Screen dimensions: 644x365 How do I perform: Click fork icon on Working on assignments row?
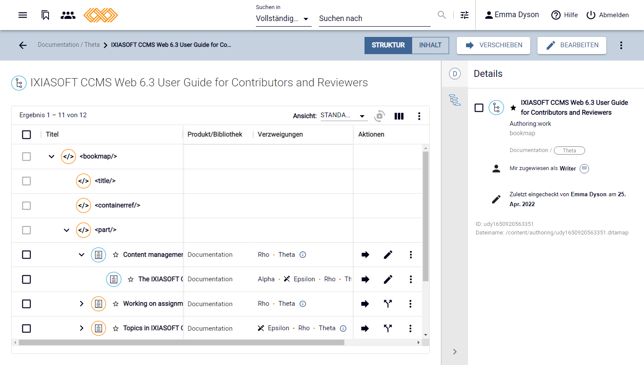coord(388,304)
